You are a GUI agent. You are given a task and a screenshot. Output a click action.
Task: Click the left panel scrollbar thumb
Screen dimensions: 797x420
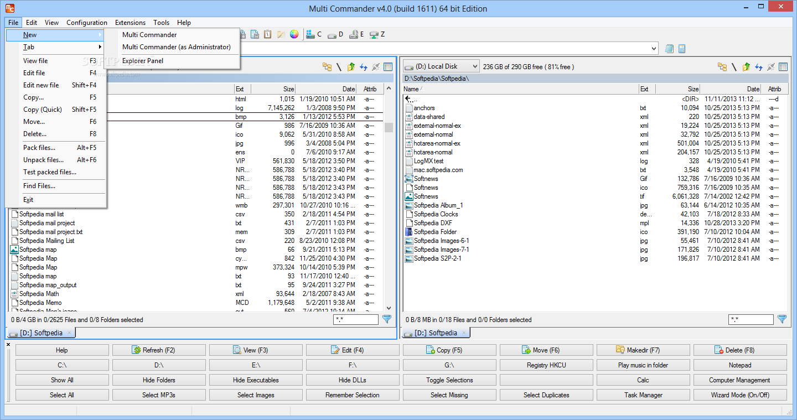tap(389, 127)
